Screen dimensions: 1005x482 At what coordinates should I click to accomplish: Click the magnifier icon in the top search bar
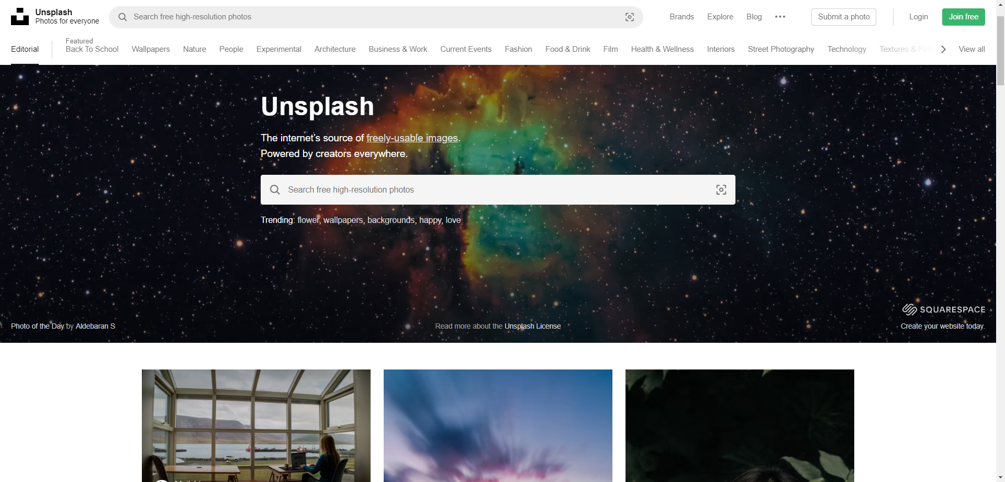[x=122, y=17]
